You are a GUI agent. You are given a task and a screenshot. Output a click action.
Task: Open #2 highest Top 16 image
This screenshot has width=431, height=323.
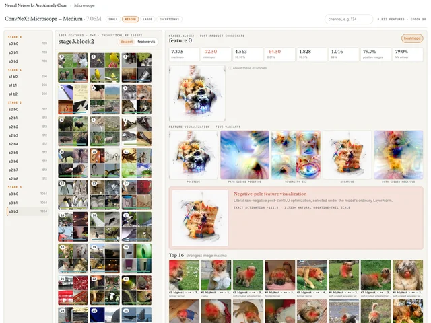[x=216, y=275]
